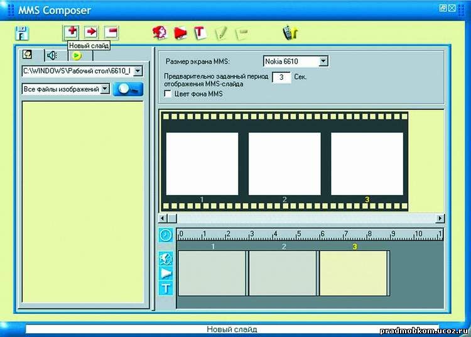
Task: Delete slide using the minus icon
Action: pyautogui.click(x=111, y=32)
